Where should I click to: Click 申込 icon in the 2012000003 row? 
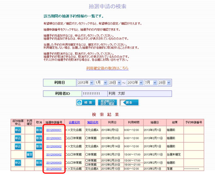pyautogui.click(x=18, y=163)
